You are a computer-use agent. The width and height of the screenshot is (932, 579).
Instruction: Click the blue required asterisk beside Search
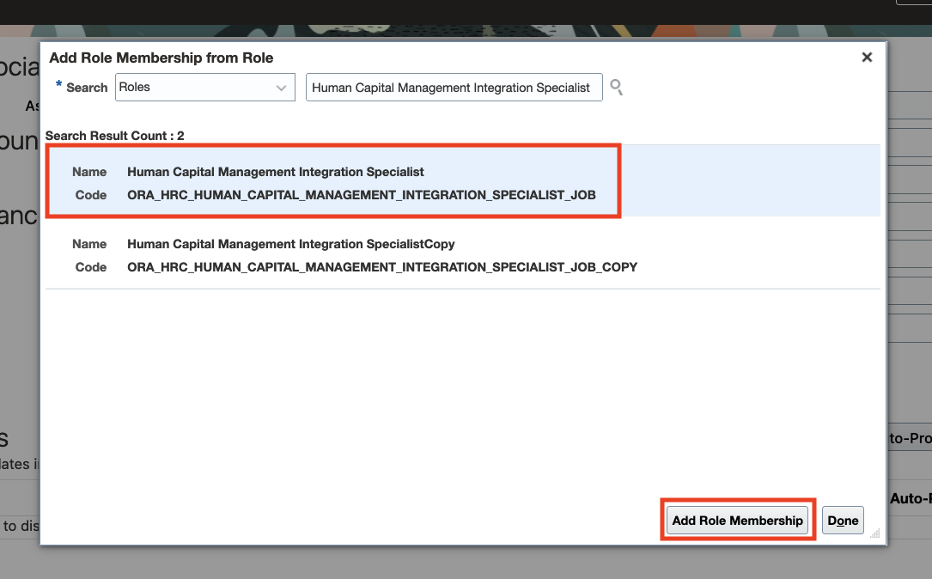coord(59,84)
